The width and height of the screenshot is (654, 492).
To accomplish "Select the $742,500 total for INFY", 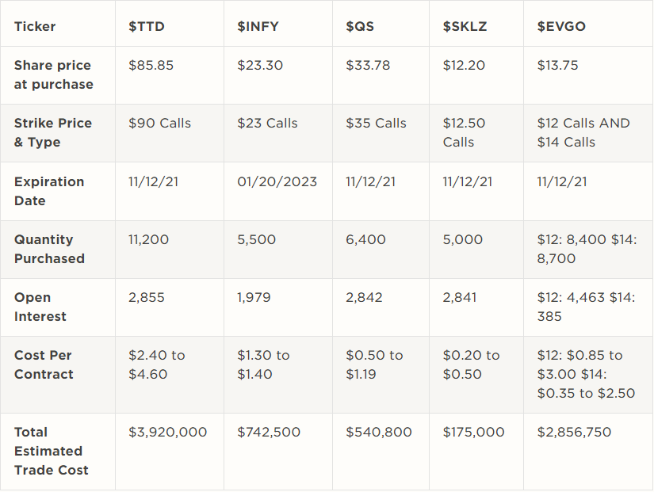I will tap(269, 432).
